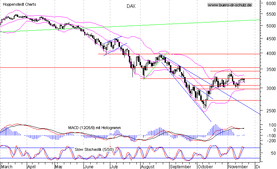Click the 6000 price axis value
The height and width of the screenshot is (169, 277).
pyautogui.click(x=271, y=3)
